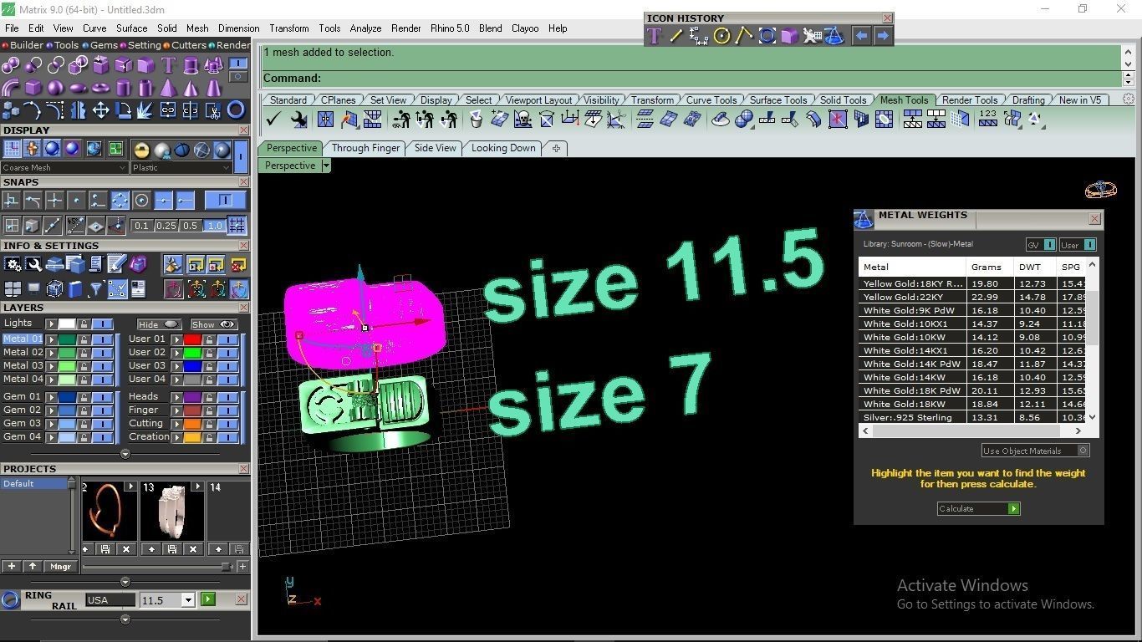Screen dimensions: 1142x642
Task: Expand the Gem 01 layer arrow
Action: pos(52,397)
